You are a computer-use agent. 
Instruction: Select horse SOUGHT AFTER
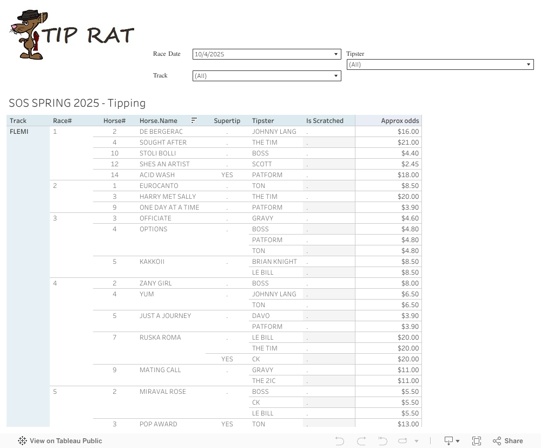point(163,142)
